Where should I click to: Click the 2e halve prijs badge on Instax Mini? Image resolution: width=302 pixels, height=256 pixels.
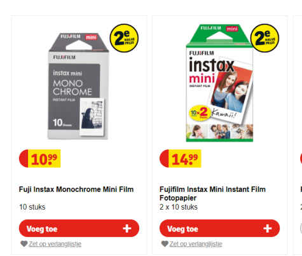click(x=264, y=38)
